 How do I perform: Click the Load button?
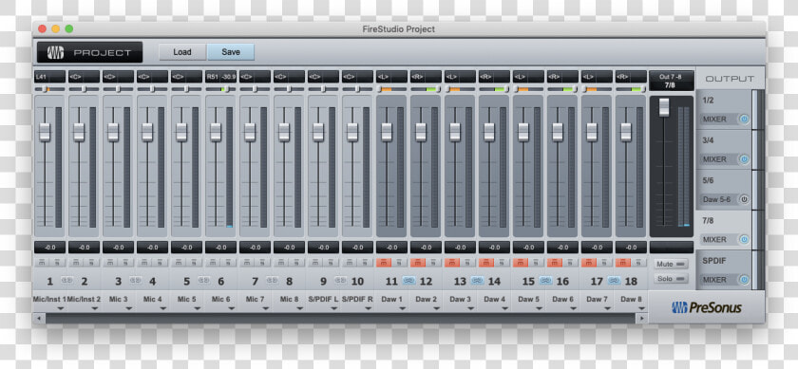tap(182, 52)
